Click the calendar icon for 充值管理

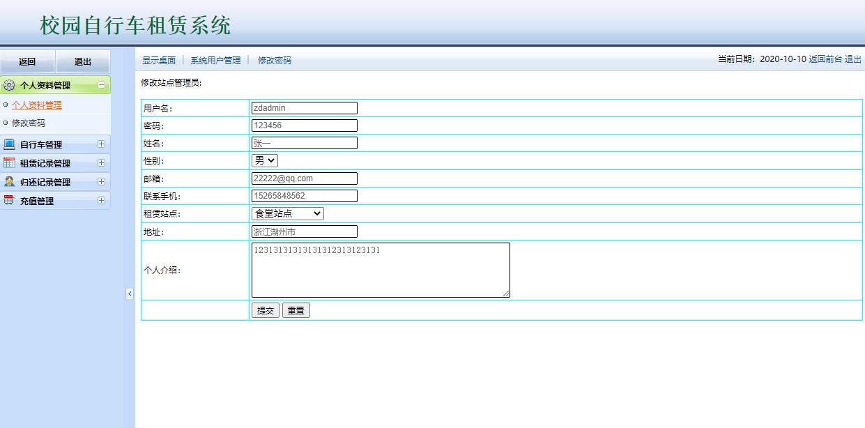[x=9, y=201]
